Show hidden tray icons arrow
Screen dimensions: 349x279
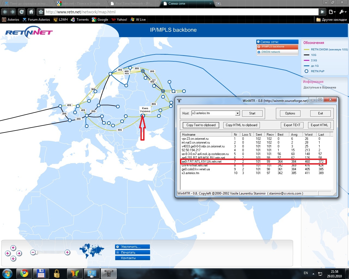313,274
